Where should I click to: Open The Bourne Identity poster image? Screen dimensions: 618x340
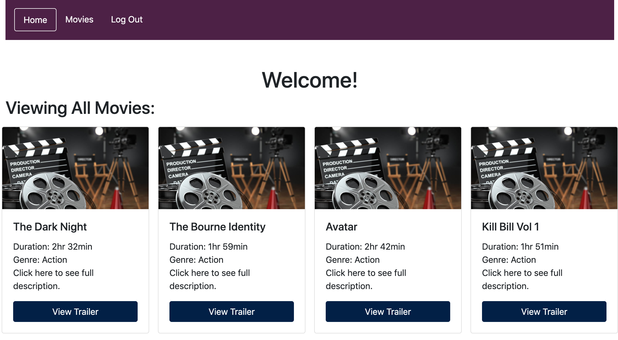[x=232, y=168]
